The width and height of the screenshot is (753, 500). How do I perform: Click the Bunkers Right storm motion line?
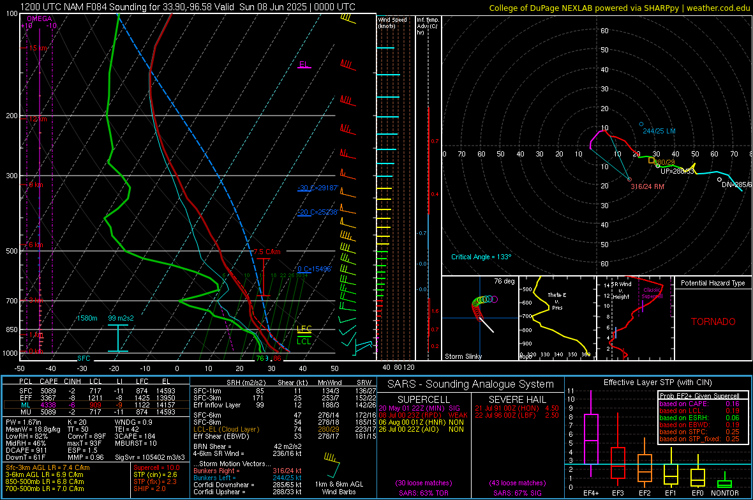pos(248,471)
